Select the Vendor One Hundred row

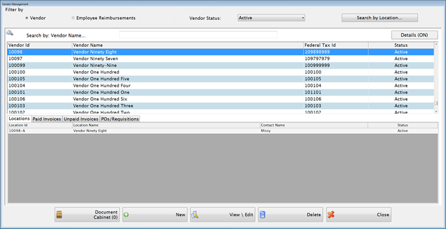pos(221,72)
